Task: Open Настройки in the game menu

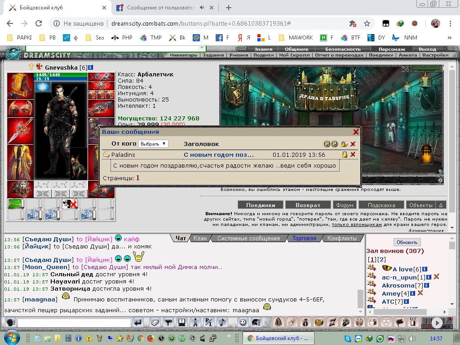Action: click(x=435, y=55)
